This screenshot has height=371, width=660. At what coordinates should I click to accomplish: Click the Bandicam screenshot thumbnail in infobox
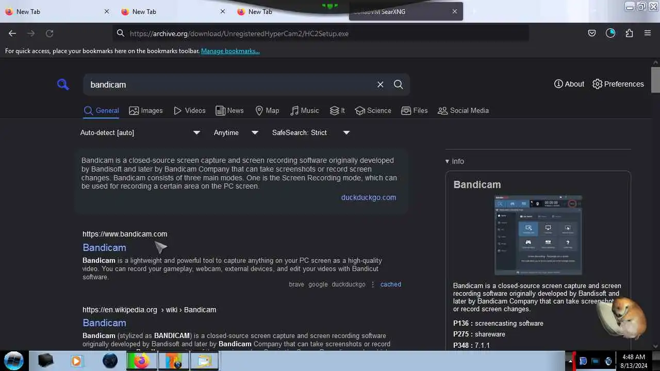click(x=538, y=235)
